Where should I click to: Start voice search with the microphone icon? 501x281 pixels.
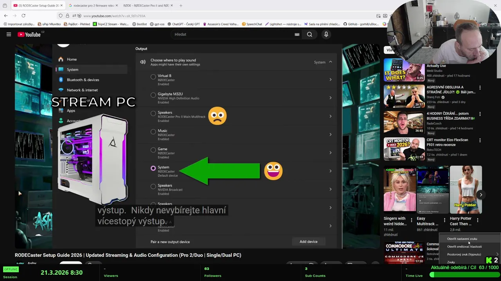coord(326,34)
